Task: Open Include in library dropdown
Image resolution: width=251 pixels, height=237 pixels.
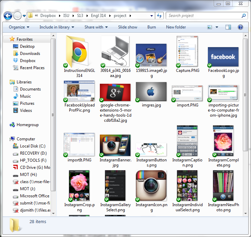Action: pyautogui.click(x=57, y=27)
